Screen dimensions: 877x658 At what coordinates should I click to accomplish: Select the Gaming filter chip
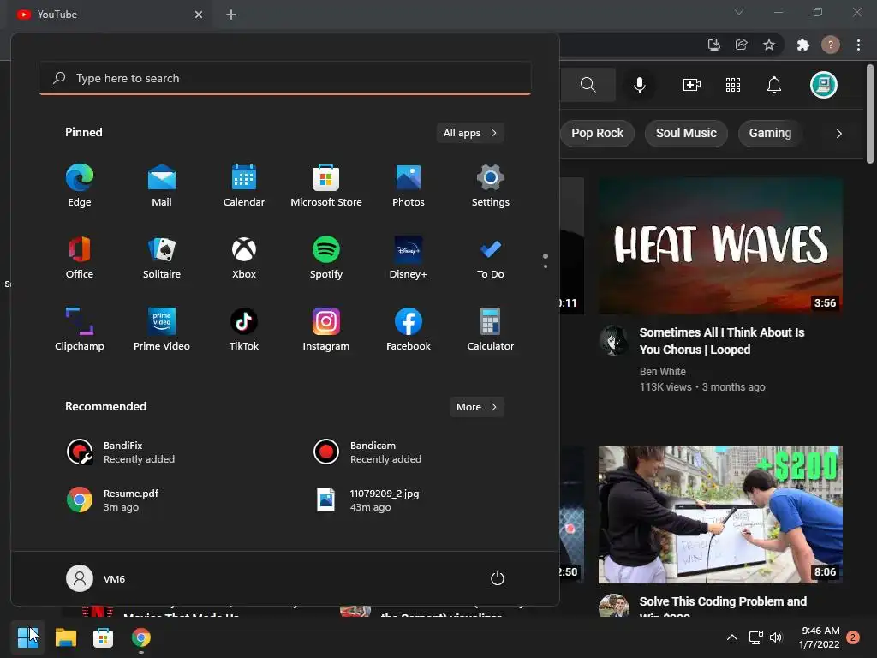(x=770, y=133)
